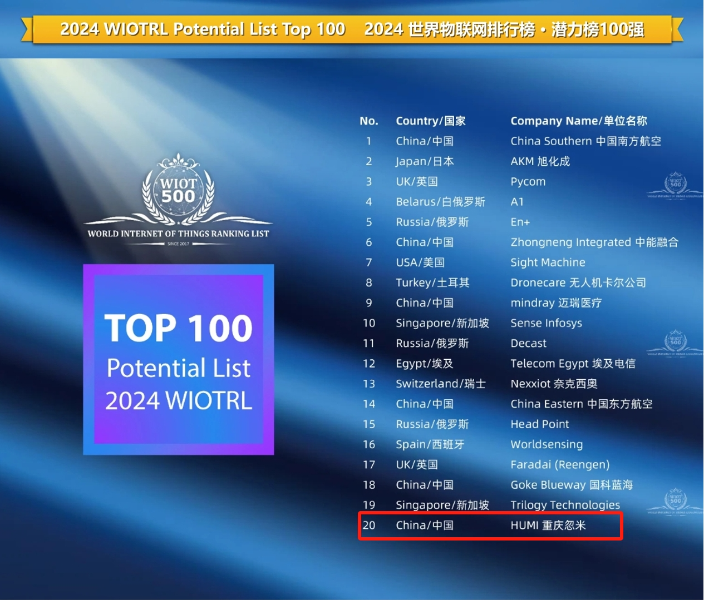Click the WIOT 500 watermark beside Trilogy Technologies
Viewport: 704px width, 600px height.
click(x=675, y=500)
